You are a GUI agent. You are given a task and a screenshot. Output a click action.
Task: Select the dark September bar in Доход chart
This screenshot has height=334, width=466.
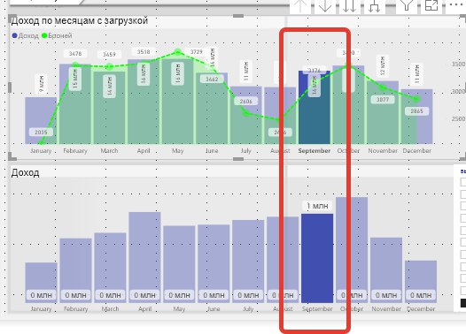tap(317, 258)
